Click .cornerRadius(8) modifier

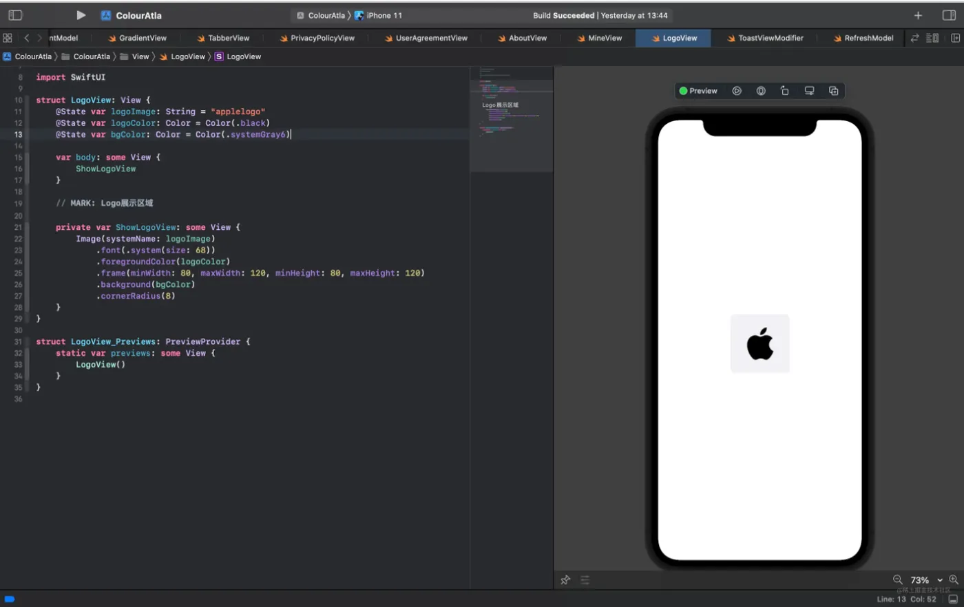tap(136, 296)
